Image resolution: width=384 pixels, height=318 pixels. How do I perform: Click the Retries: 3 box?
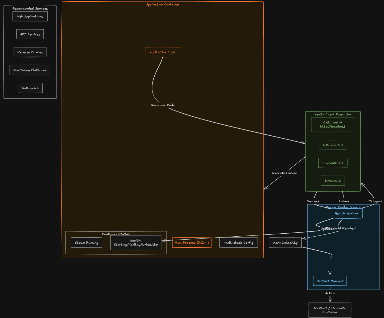point(333,181)
